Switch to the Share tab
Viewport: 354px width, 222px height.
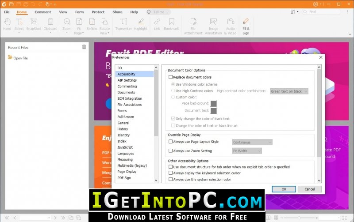pyautogui.click(x=117, y=12)
